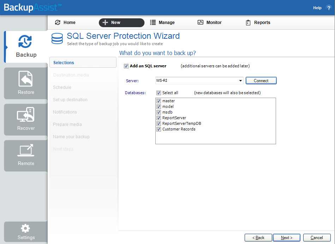Open Settings gear in sidebar

[25, 228]
